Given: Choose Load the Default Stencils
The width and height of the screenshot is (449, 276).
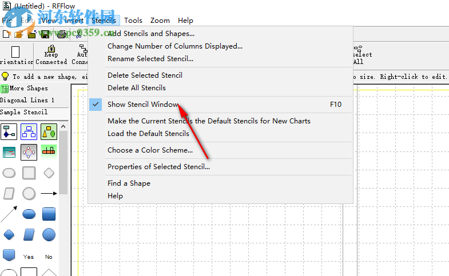Looking at the screenshot, I should pyautogui.click(x=148, y=134).
